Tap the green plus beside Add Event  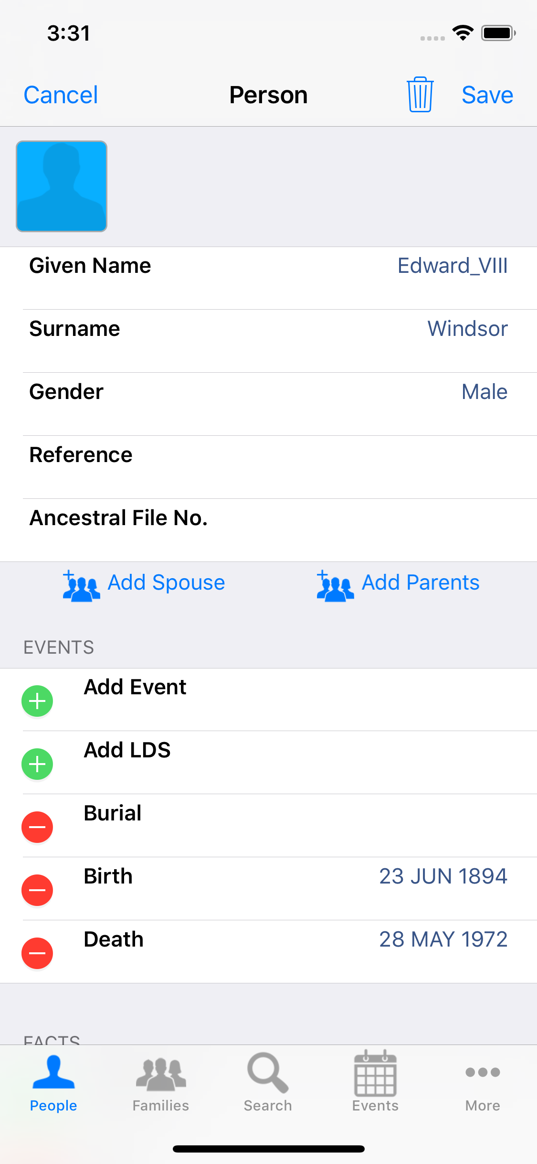tap(37, 701)
